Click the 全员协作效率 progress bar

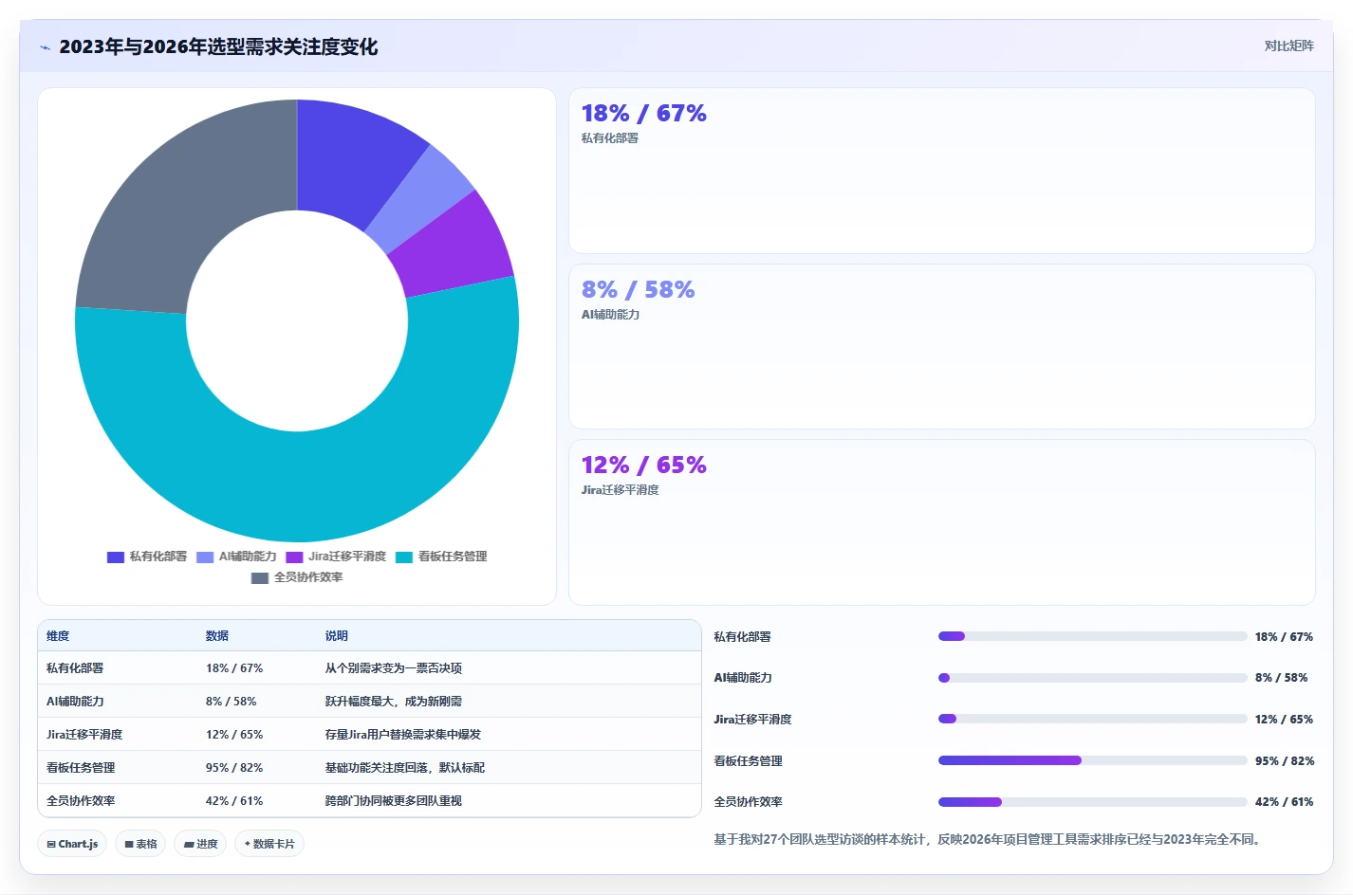[x=1092, y=802]
